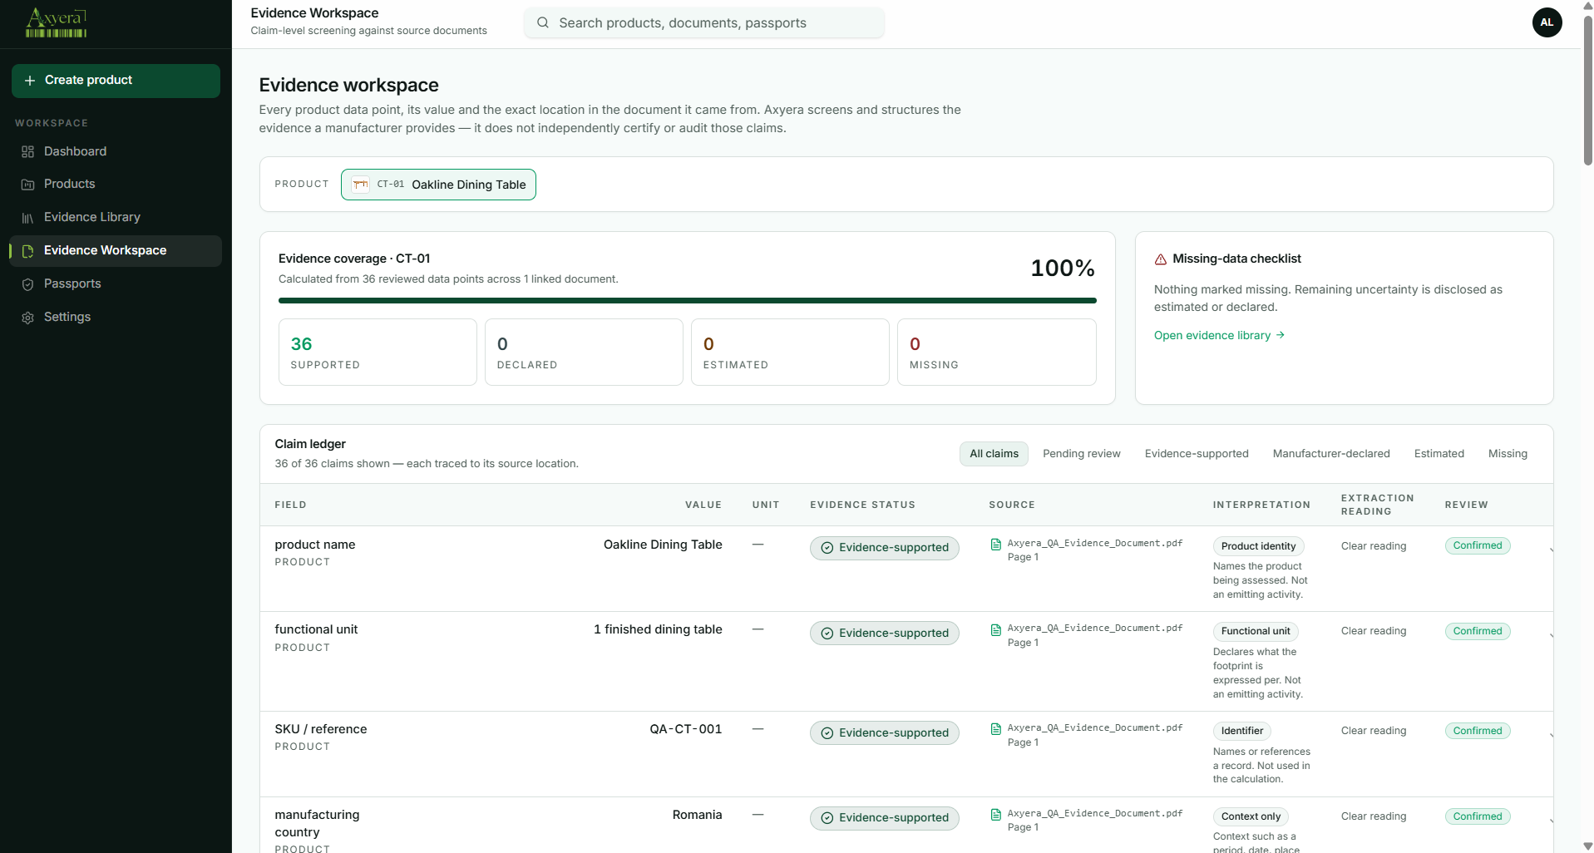Viewport: 1594px width, 853px height.
Task: Select the Evidence Workspace sidebar icon
Action: coord(27,251)
